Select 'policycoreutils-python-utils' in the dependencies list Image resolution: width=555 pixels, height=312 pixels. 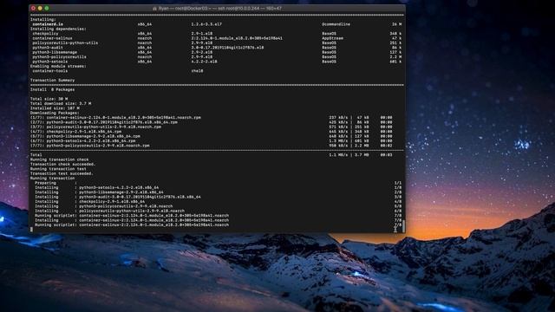tap(65, 42)
